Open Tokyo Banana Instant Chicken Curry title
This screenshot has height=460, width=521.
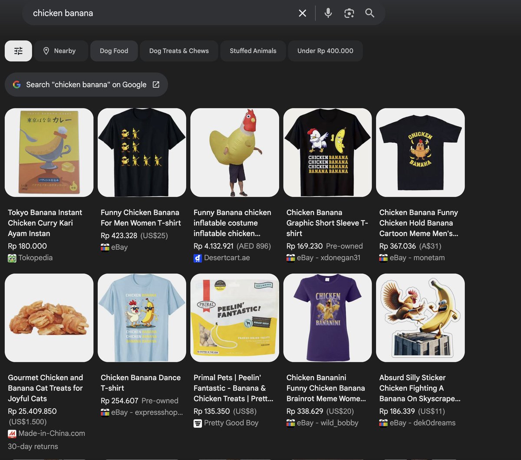pos(45,223)
